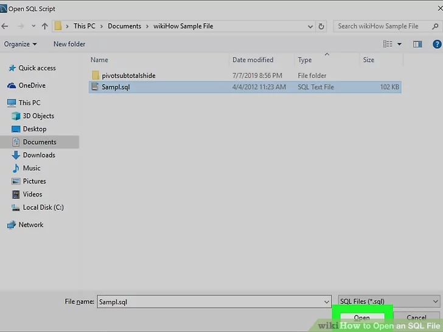
Task: Go to Local Disk (C:) in sidebar
Action: click(x=43, y=207)
